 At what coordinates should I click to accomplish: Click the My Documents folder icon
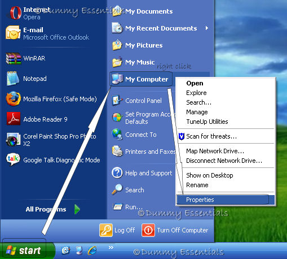(118, 11)
